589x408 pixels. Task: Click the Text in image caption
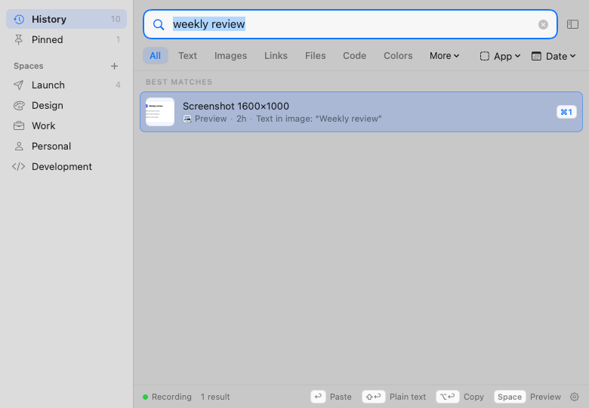(x=319, y=119)
